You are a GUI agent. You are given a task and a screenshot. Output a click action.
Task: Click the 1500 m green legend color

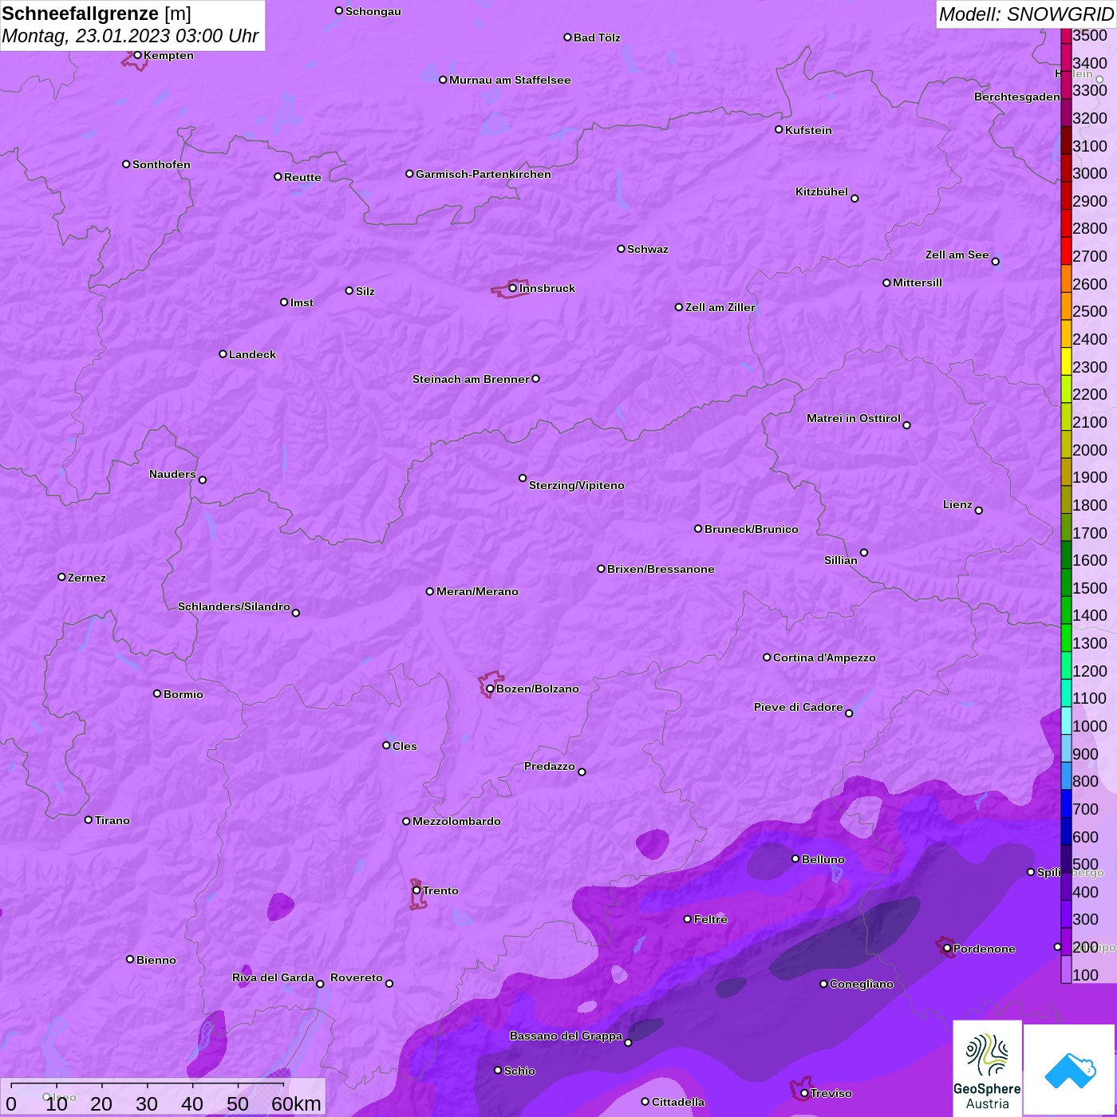coord(1066,582)
